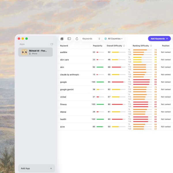Image resolution: width=173 pixels, height=173 pixels.
Task: Open the Keywords view selector
Action: coord(91,39)
